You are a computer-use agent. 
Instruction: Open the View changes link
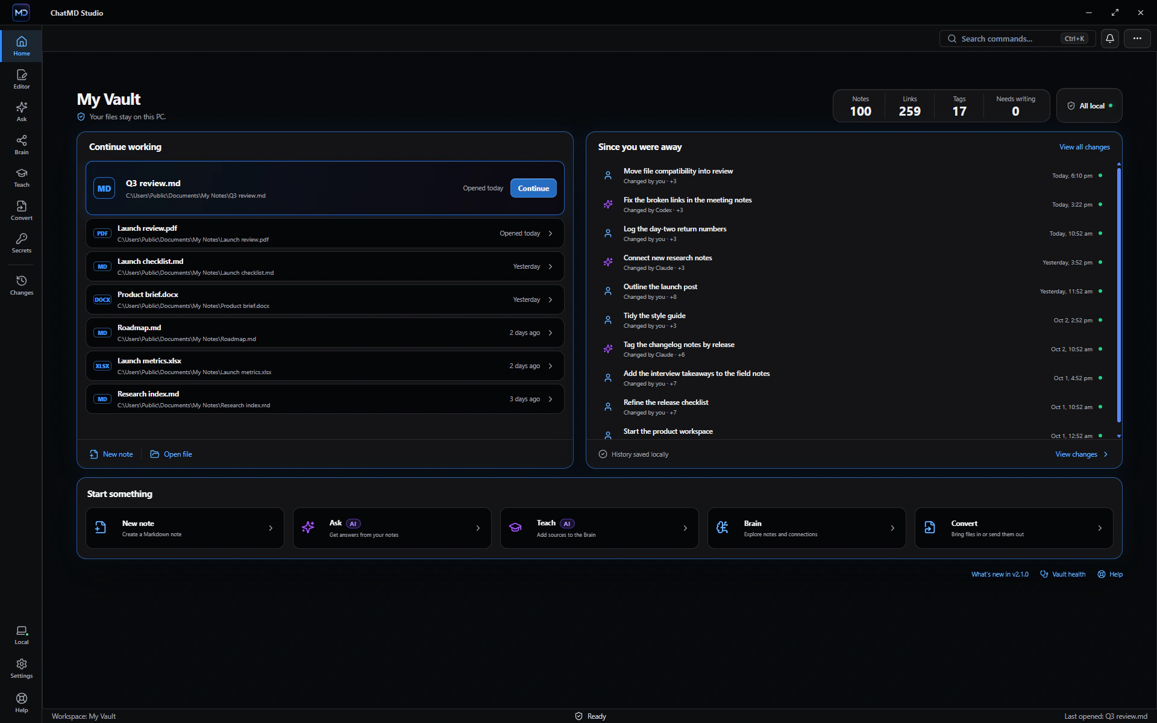[1082, 454]
